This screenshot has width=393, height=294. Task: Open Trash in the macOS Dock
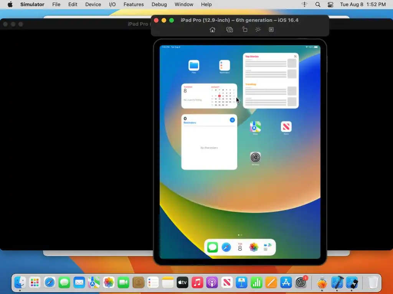pos(373,283)
